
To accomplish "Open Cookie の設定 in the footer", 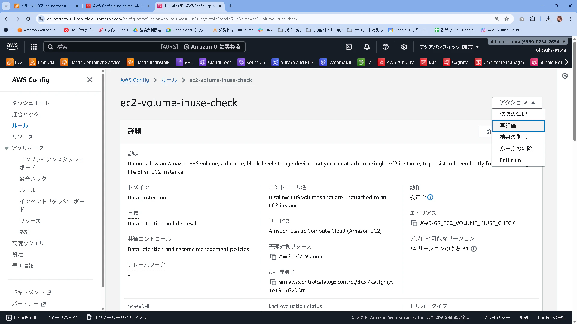I will point(552,318).
